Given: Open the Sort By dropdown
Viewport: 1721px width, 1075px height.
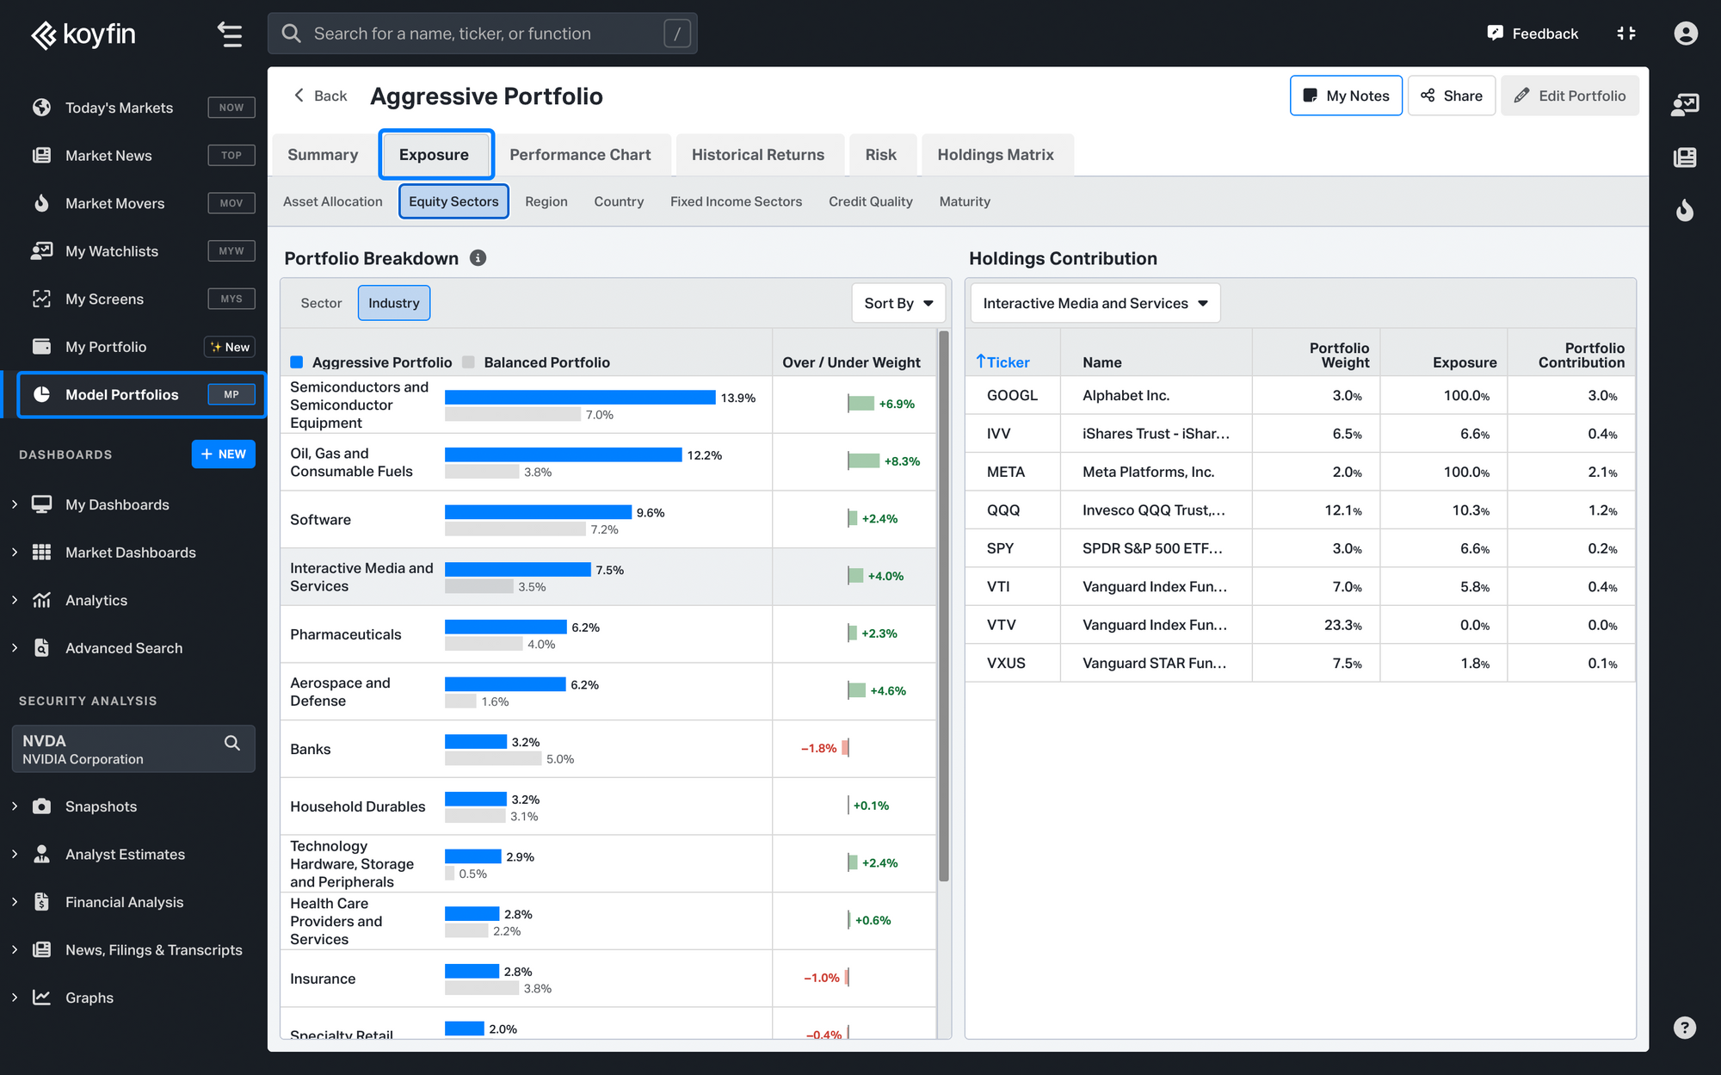Looking at the screenshot, I should click(x=898, y=303).
